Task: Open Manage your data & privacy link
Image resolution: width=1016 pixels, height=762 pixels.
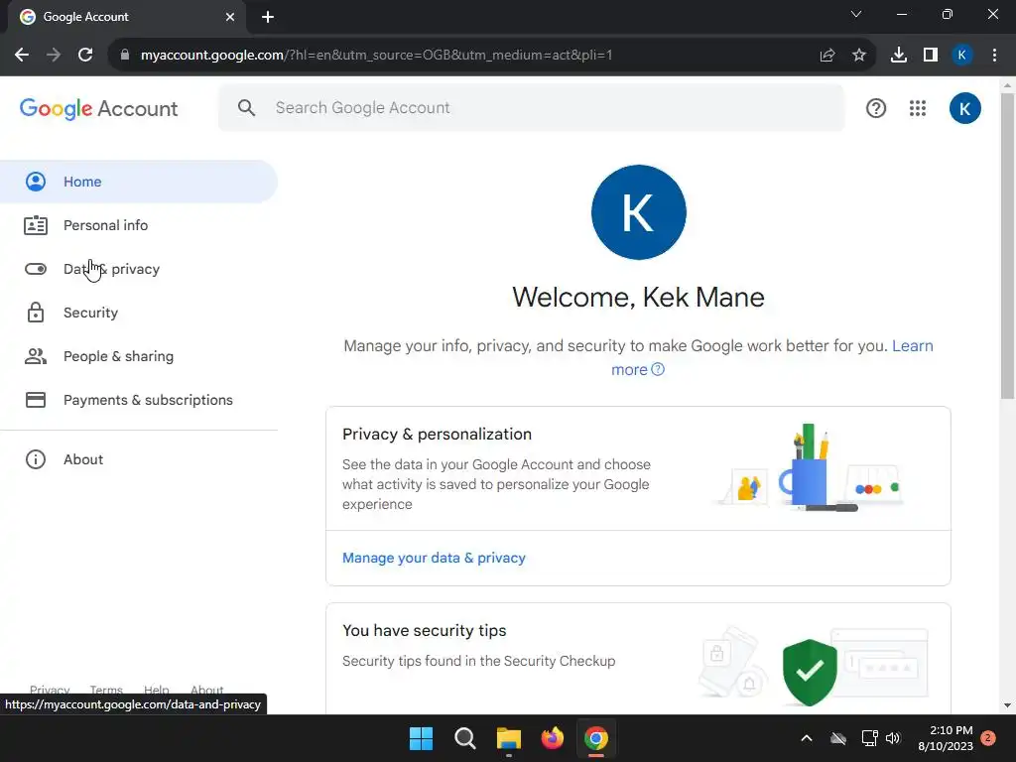Action: click(x=434, y=558)
